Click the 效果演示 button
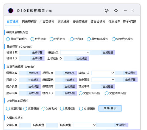This screenshot has height=130, width=147. point(110,109)
